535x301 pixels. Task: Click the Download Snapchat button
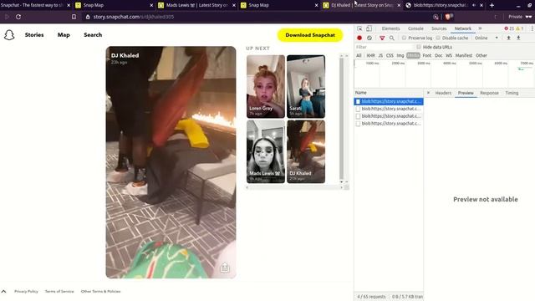tap(310, 35)
